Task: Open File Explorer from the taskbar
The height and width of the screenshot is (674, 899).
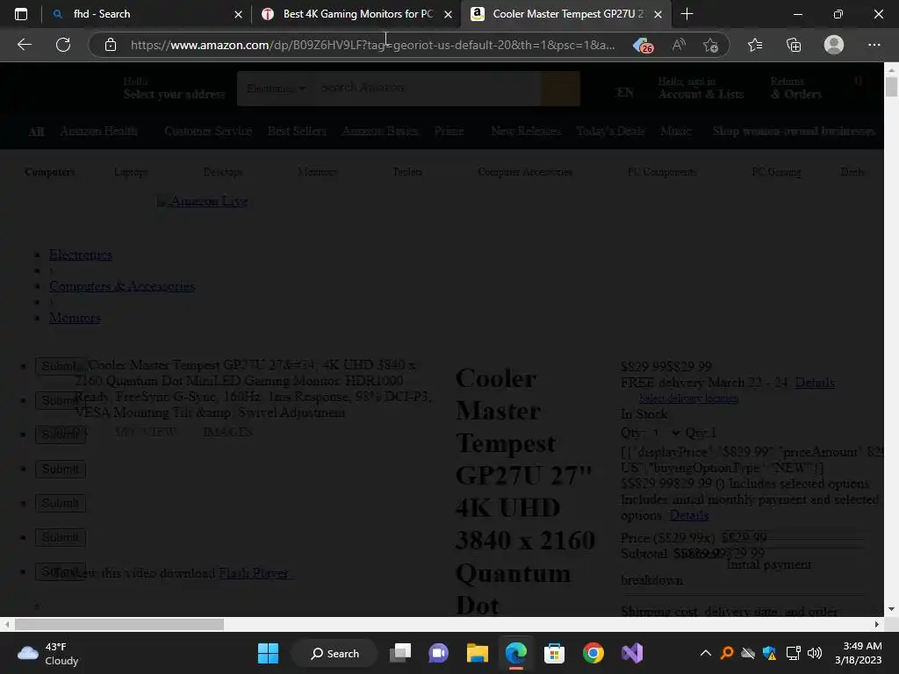Action: [477, 653]
